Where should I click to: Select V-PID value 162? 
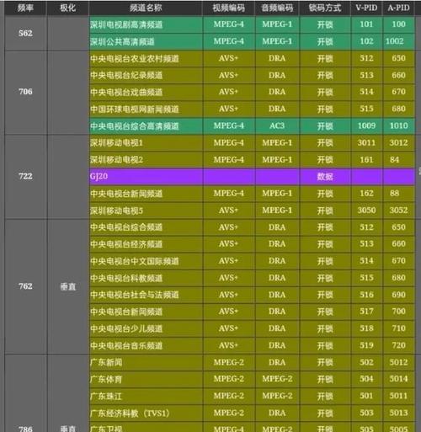click(366, 194)
